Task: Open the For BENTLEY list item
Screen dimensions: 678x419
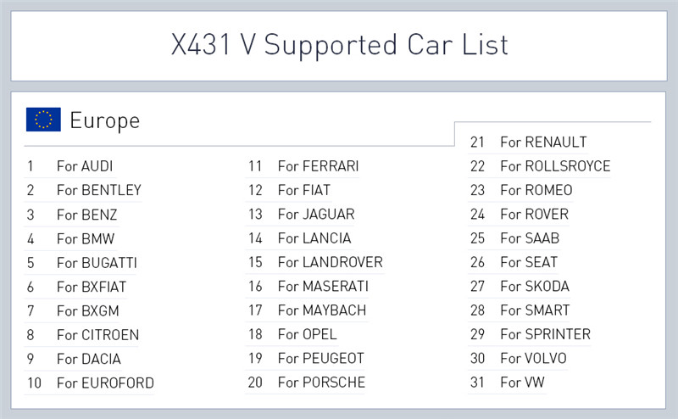Action: pos(98,190)
